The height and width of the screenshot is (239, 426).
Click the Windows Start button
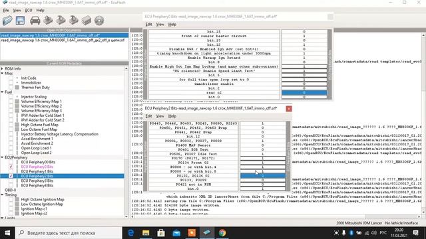pos(7,233)
